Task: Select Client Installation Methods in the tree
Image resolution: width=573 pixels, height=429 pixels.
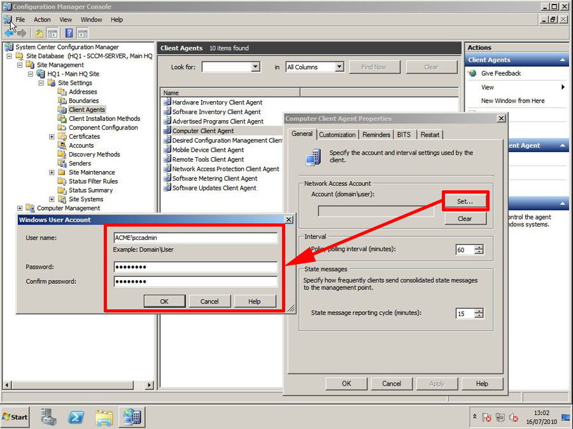Action: pos(104,118)
